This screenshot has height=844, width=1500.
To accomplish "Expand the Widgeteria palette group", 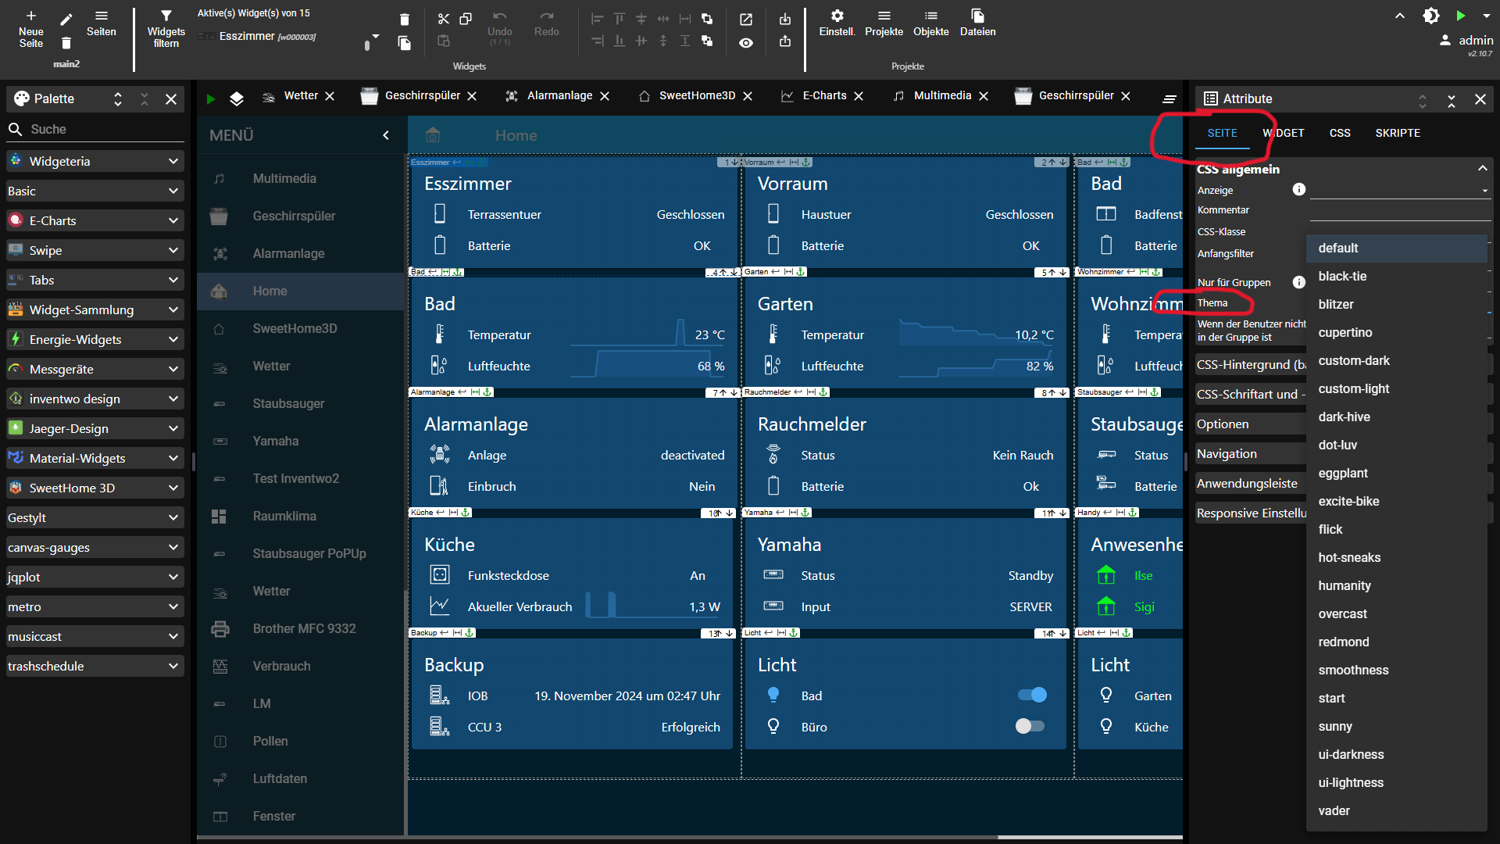I will click(173, 161).
